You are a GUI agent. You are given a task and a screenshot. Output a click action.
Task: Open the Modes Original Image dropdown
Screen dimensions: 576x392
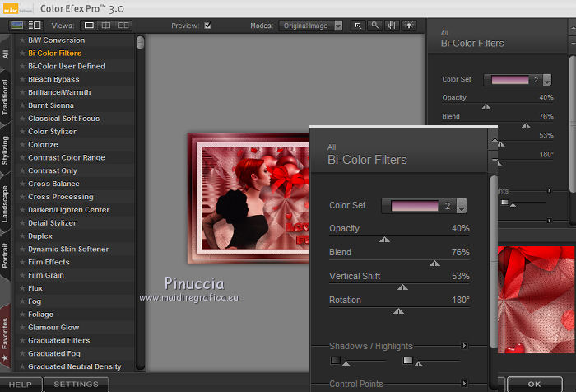(x=311, y=26)
